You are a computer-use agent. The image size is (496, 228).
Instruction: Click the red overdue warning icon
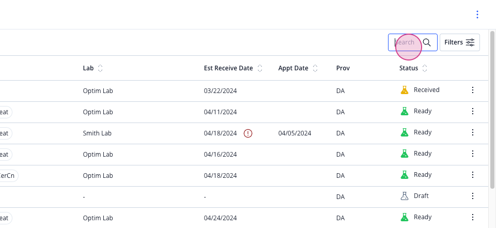[248, 133]
